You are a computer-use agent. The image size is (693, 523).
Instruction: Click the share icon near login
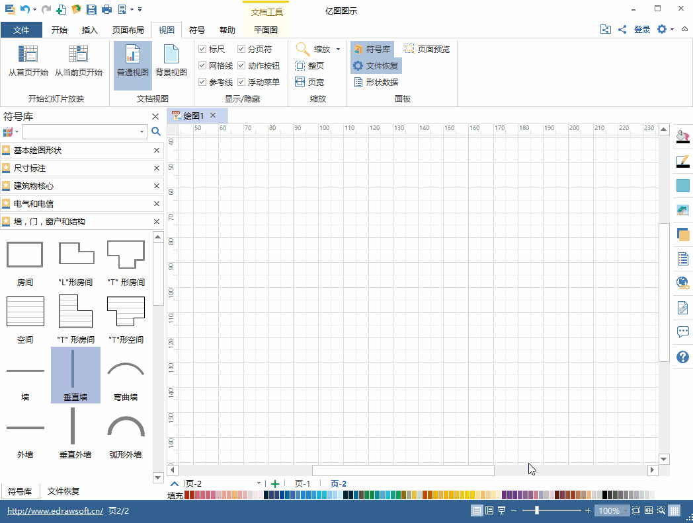tap(622, 30)
